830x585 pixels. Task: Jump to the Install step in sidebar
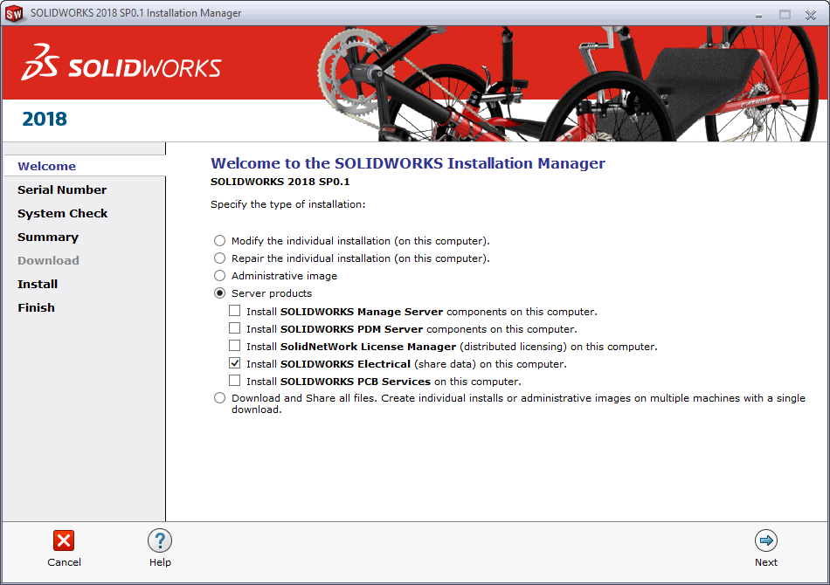click(x=38, y=284)
